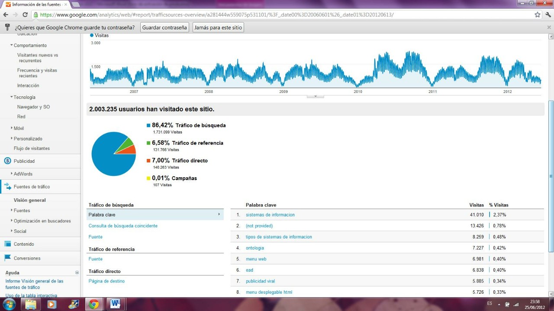The width and height of the screenshot is (554, 311).
Task: Click the Conversiones flag icon
Action: pyautogui.click(x=7, y=258)
